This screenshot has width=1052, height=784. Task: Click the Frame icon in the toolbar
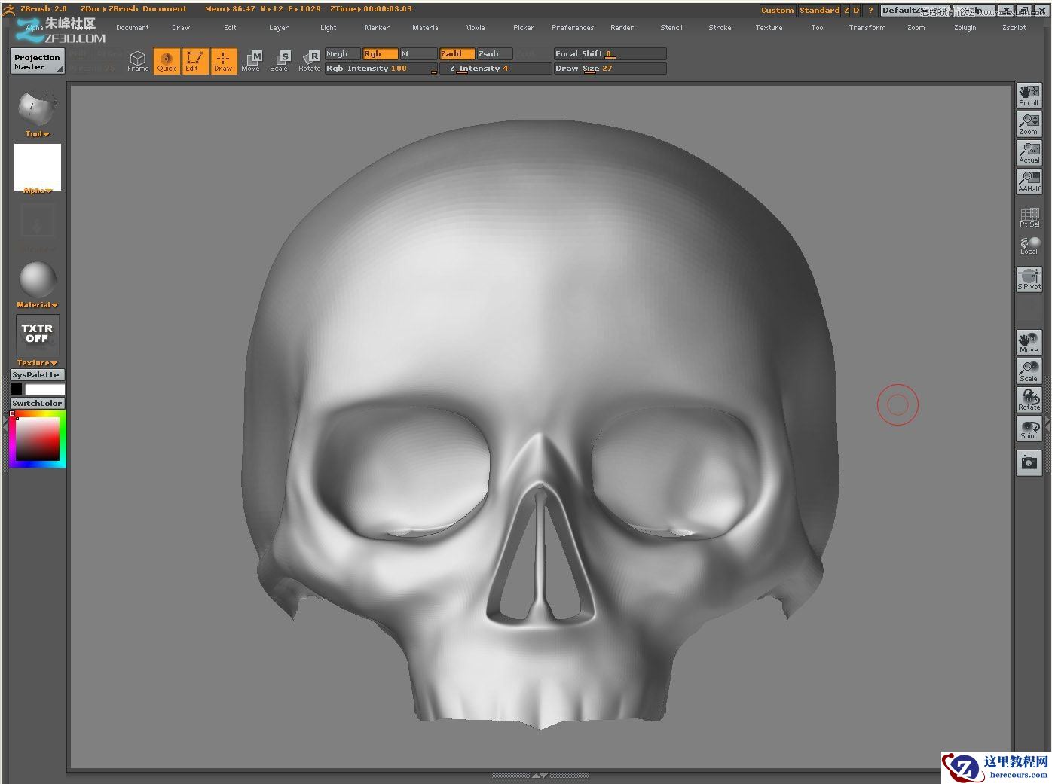tap(137, 60)
